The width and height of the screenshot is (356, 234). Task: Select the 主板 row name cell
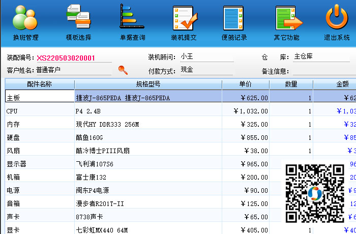tap(40, 96)
